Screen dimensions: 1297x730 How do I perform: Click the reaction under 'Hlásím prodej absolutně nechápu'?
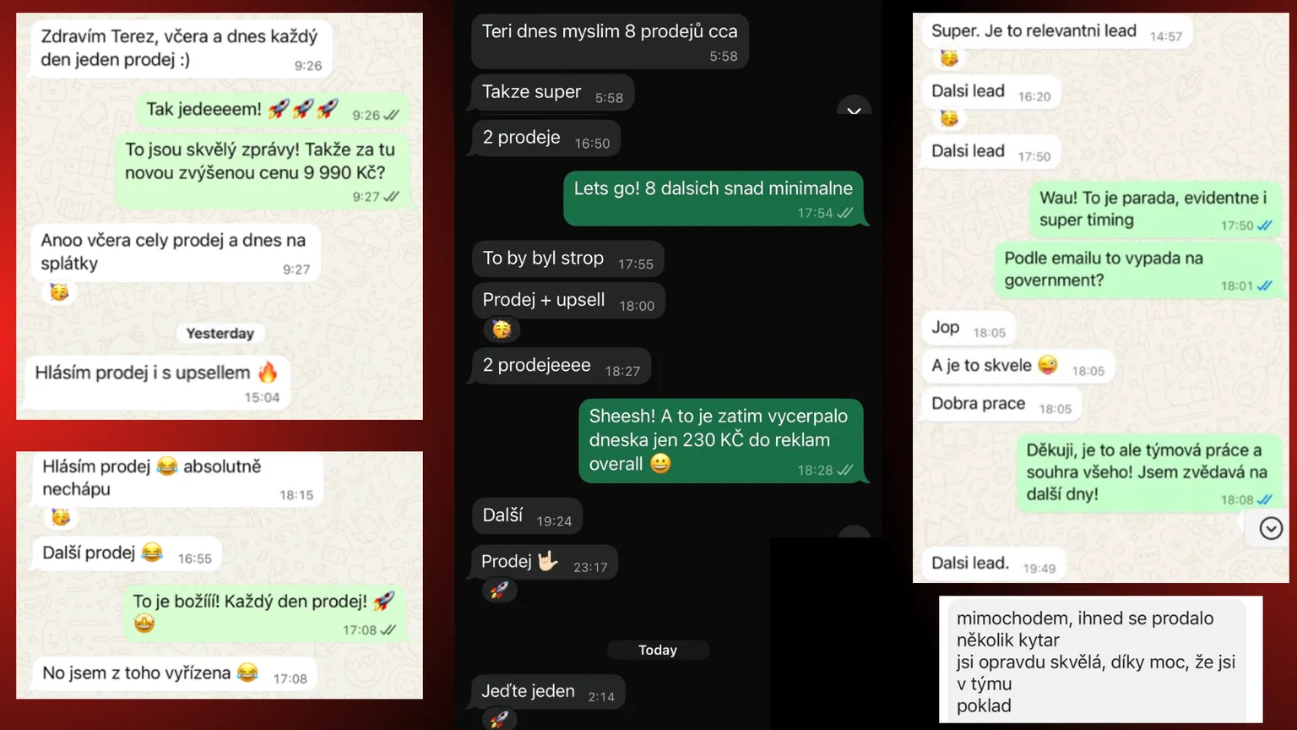(60, 517)
